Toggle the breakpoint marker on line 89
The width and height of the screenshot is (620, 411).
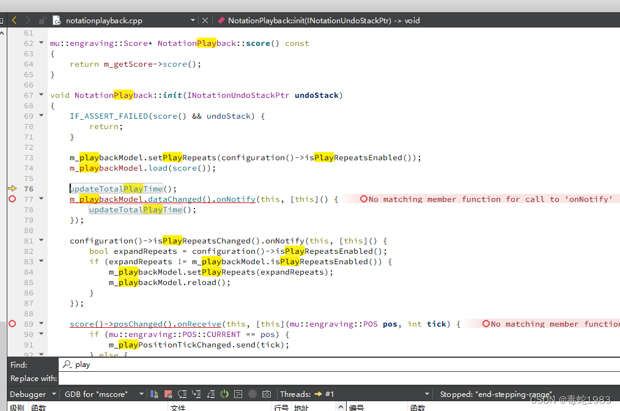[12, 324]
